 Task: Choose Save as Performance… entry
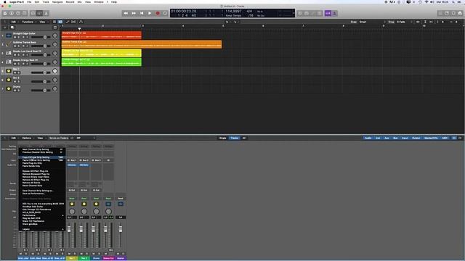pos(42,194)
